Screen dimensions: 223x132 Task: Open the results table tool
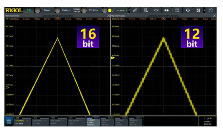click(x=146, y=10)
